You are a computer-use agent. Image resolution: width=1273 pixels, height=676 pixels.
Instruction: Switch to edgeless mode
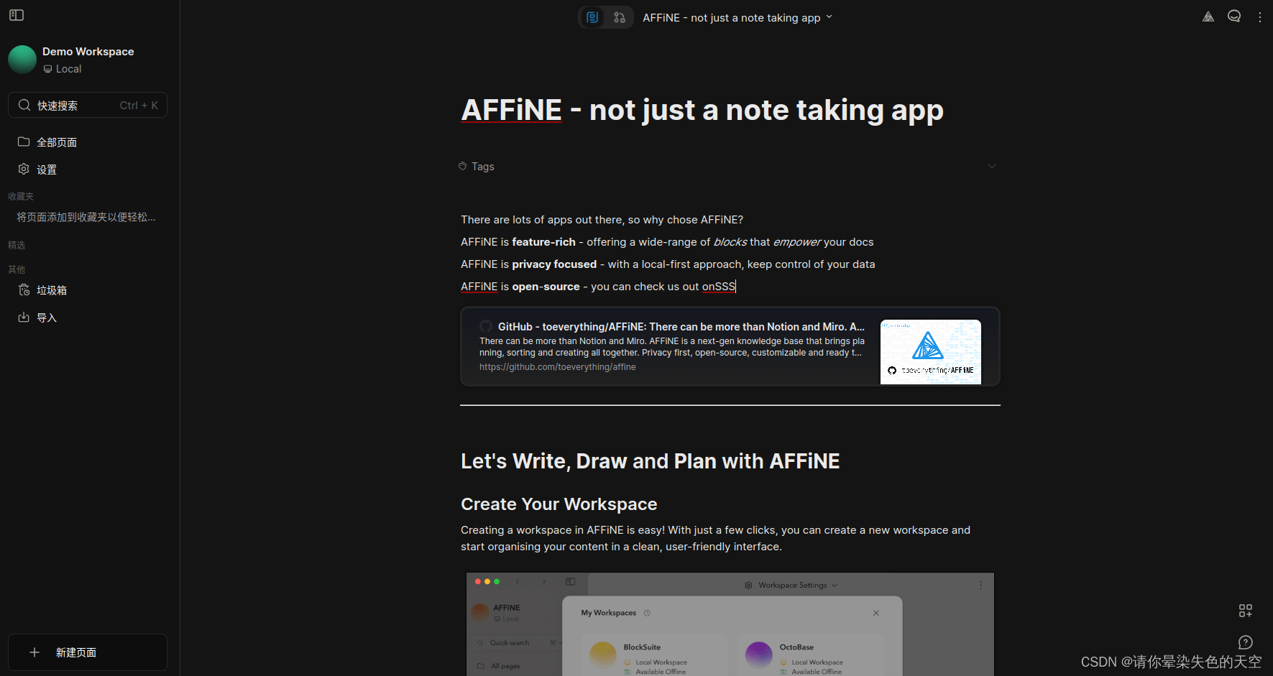coord(619,17)
